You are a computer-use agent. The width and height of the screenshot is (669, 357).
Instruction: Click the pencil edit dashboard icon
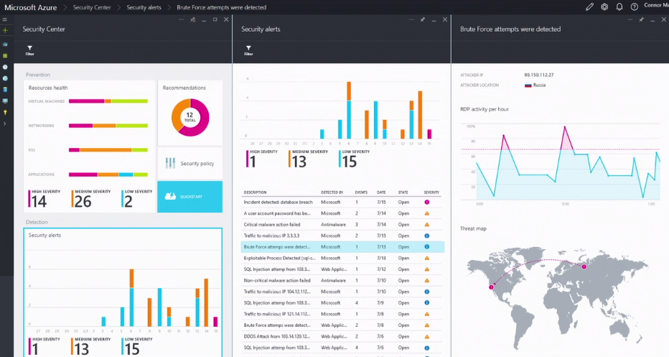tap(589, 6)
